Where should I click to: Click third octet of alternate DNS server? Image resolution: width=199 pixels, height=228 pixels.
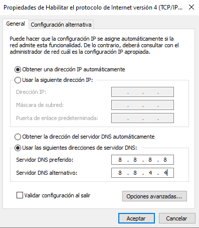150,173
